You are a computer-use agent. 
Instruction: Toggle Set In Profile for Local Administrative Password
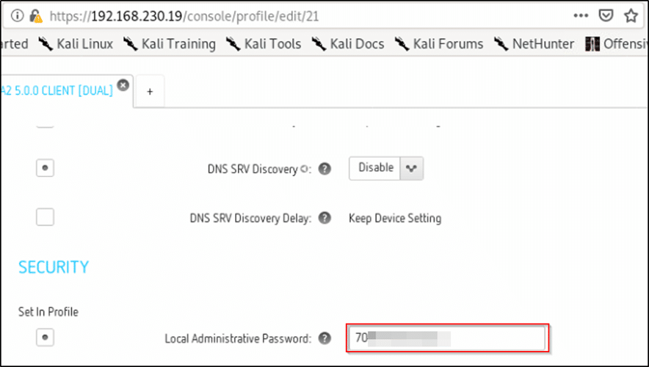46,338
